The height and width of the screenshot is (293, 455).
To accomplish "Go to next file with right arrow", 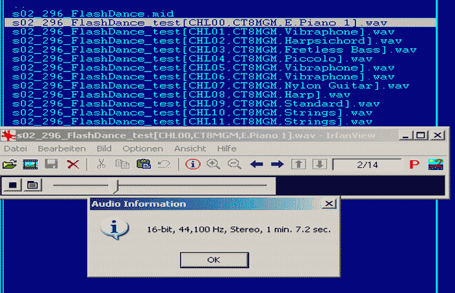I will coord(277,164).
